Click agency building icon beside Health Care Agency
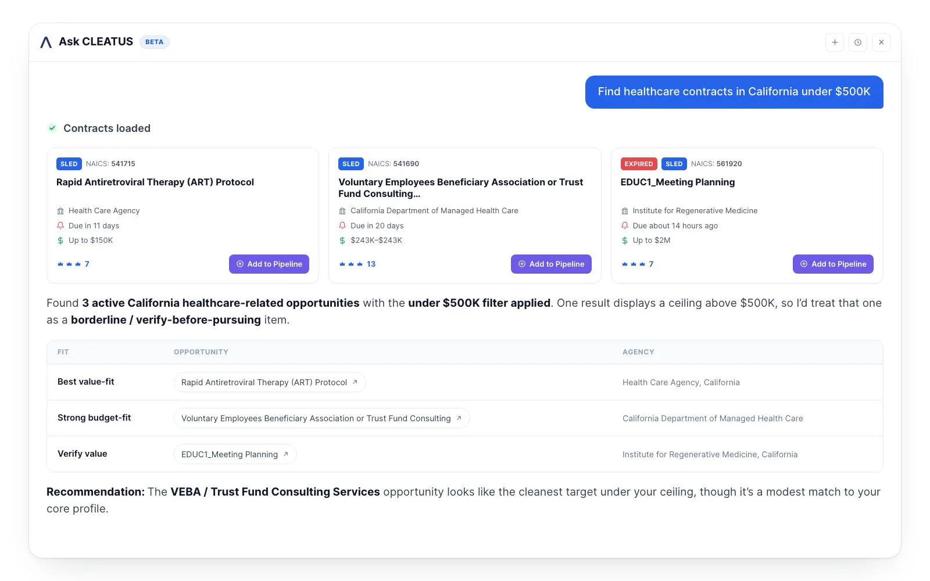Screen dimensions: 930x581 60,211
